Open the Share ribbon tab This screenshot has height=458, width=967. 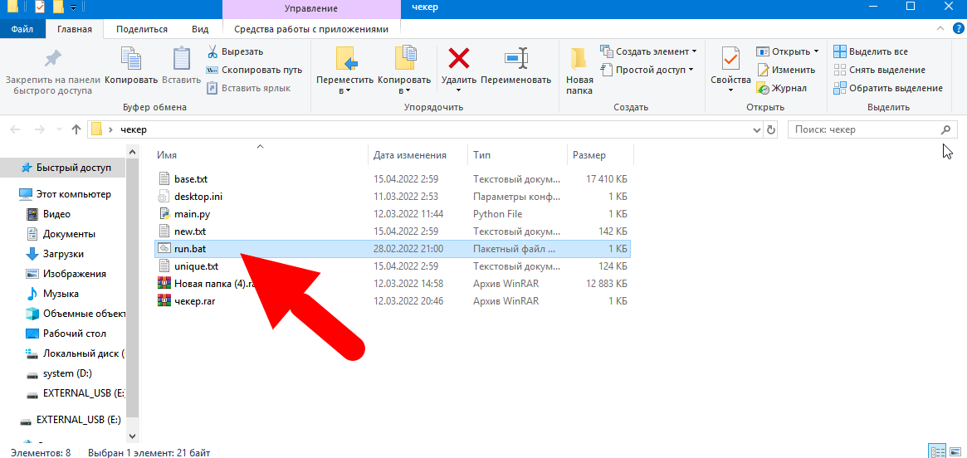click(x=141, y=29)
